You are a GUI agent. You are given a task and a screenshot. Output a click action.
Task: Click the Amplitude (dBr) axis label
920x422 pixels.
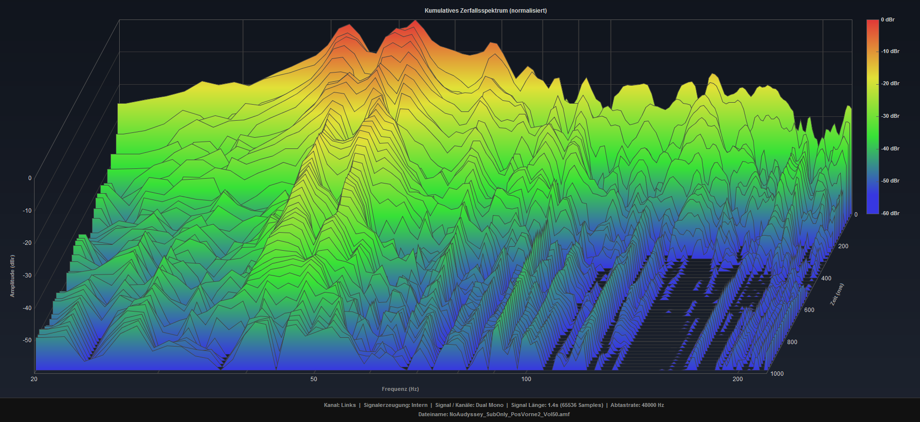pos(13,276)
